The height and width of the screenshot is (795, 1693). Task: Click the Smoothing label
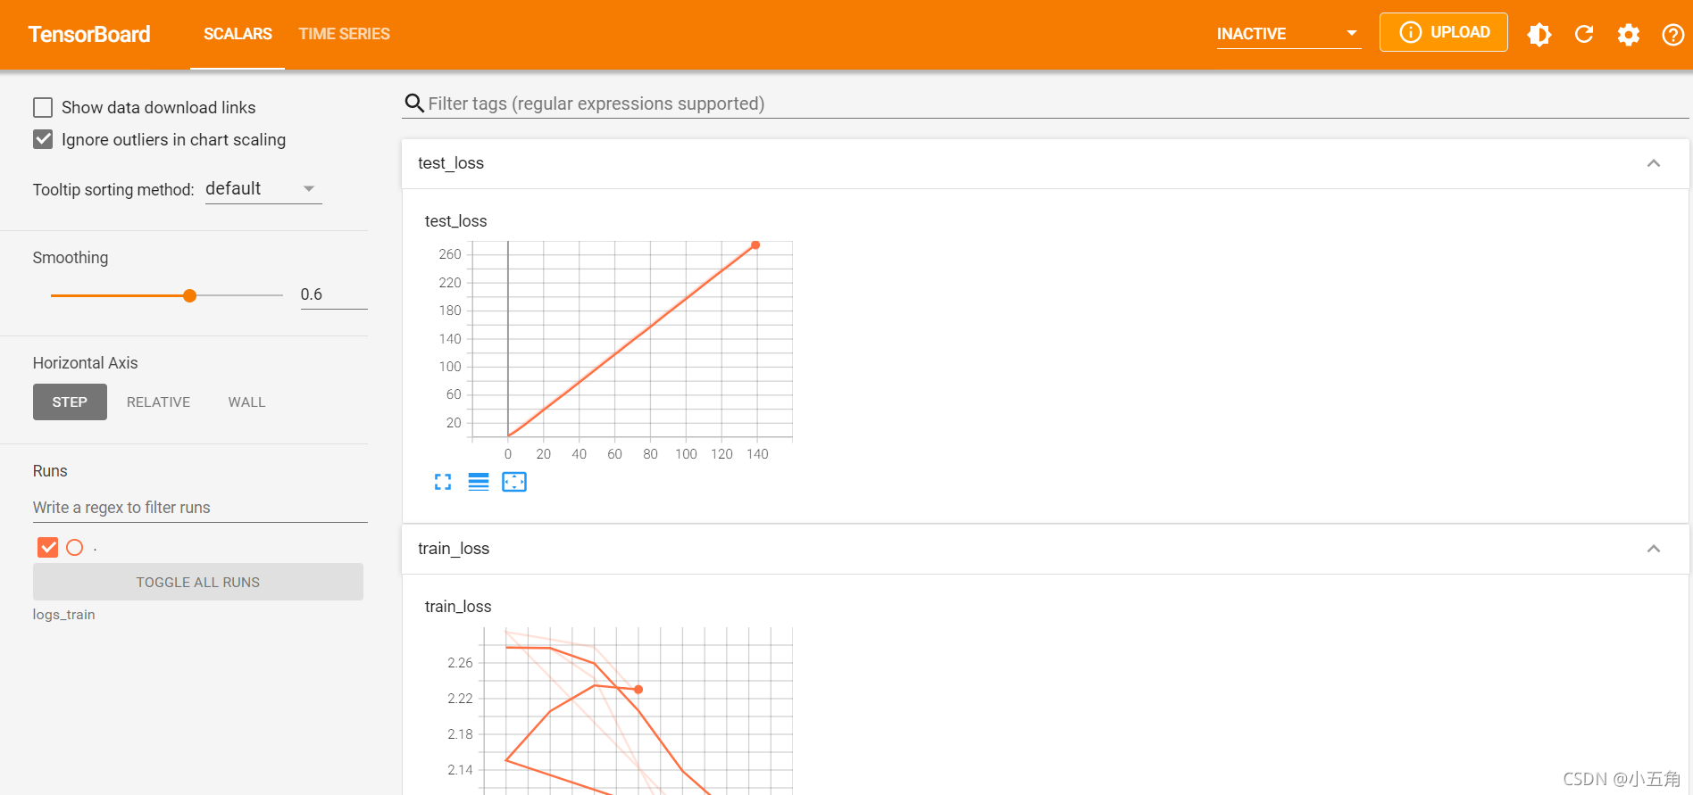(x=71, y=258)
